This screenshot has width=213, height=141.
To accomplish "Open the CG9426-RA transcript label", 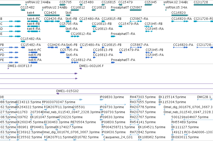I will coord(53,19).
